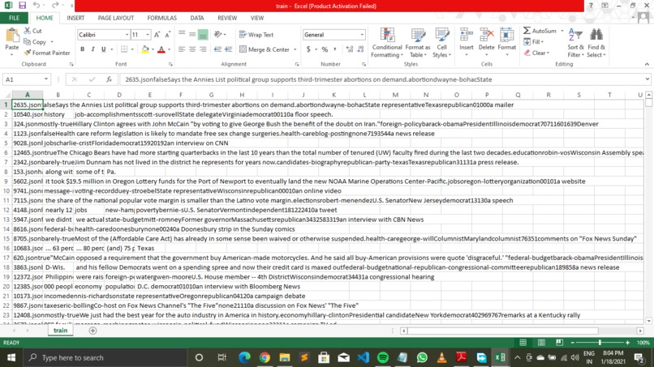
Task: Click the formula bar input field
Action: point(381,79)
